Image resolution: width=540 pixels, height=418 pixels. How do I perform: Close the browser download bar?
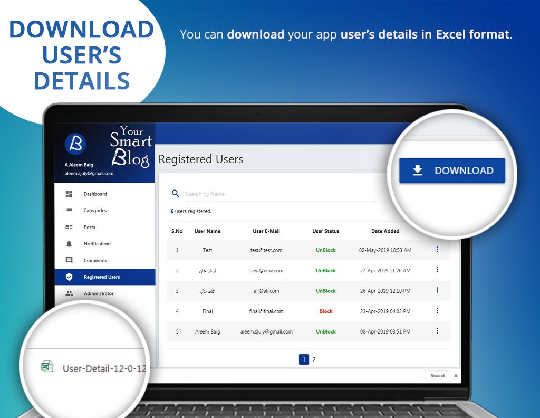coord(456,376)
